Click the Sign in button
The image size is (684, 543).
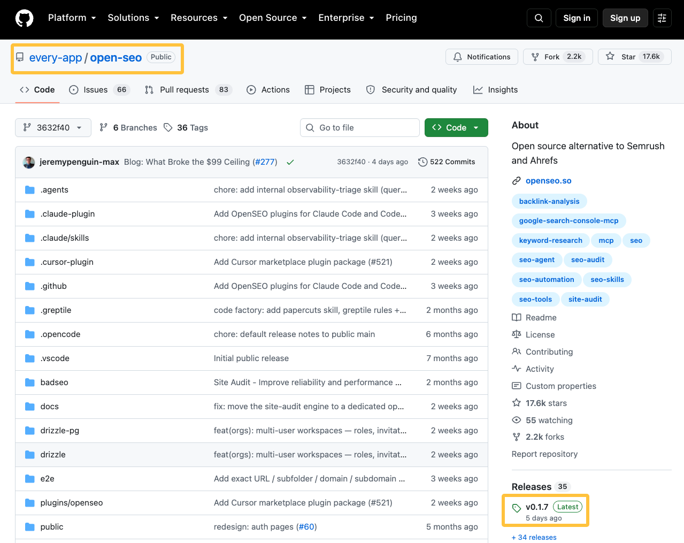pyautogui.click(x=577, y=18)
